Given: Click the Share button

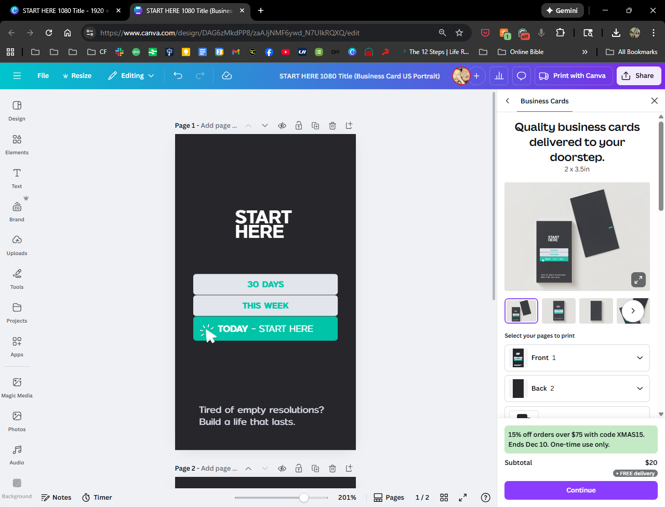Looking at the screenshot, I should click(639, 76).
